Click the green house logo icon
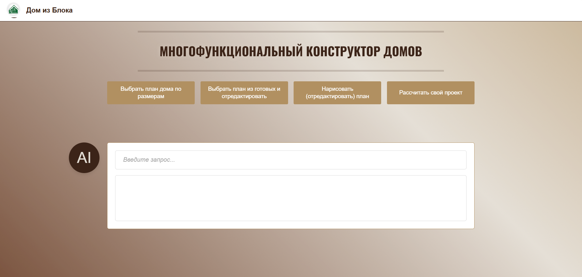Image resolution: width=582 pixels, height=277 pixels. [x=13, y=10]
